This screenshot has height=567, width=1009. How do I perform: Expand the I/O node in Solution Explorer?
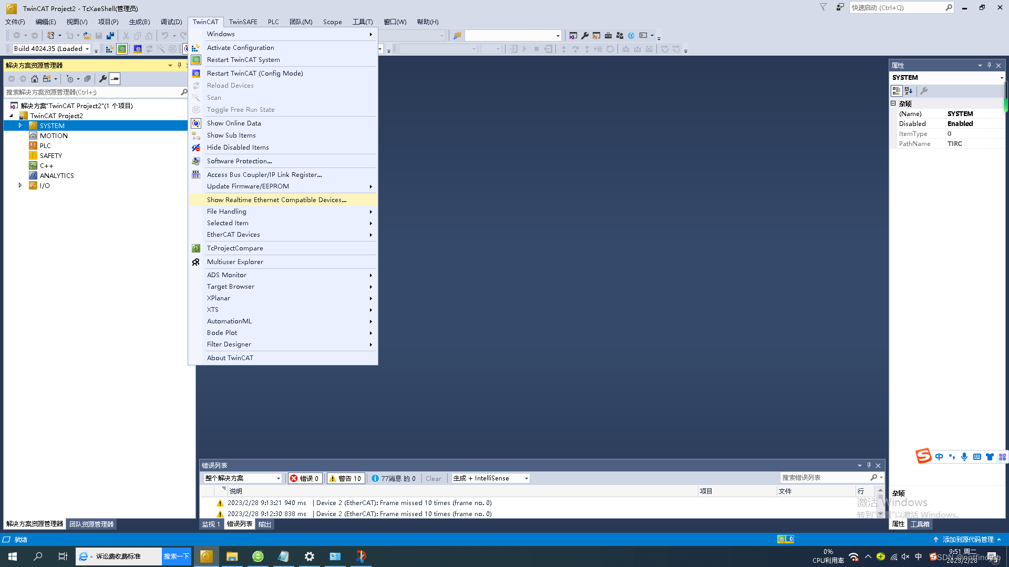[20, 185]
